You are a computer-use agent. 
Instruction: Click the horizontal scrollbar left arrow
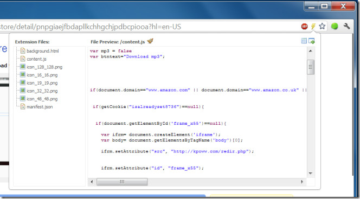click(92, 182)
